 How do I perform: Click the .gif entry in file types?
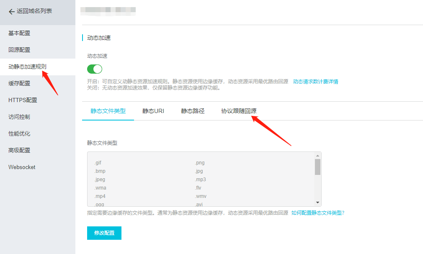[x=98, y=163]
